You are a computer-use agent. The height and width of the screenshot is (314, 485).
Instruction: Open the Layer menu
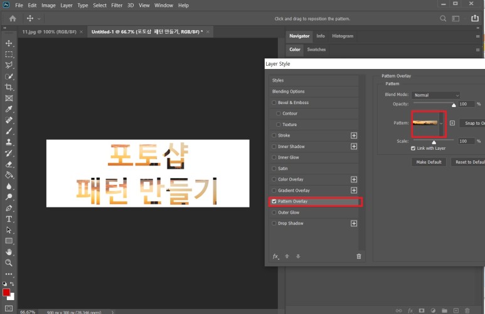coord(66,5)
